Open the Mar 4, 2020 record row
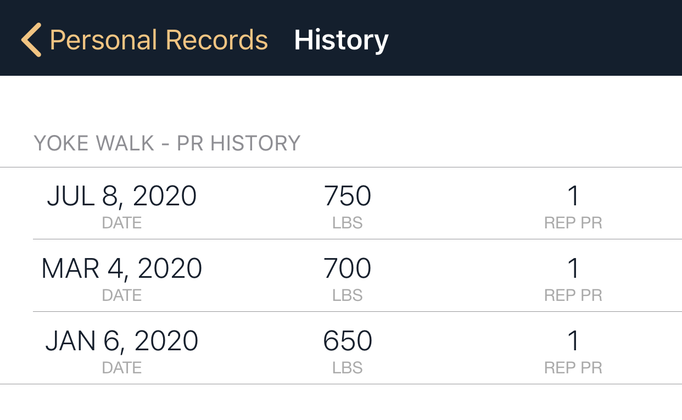Image resolution: width=682 pixels, height=420 pixels. (340, 276)
